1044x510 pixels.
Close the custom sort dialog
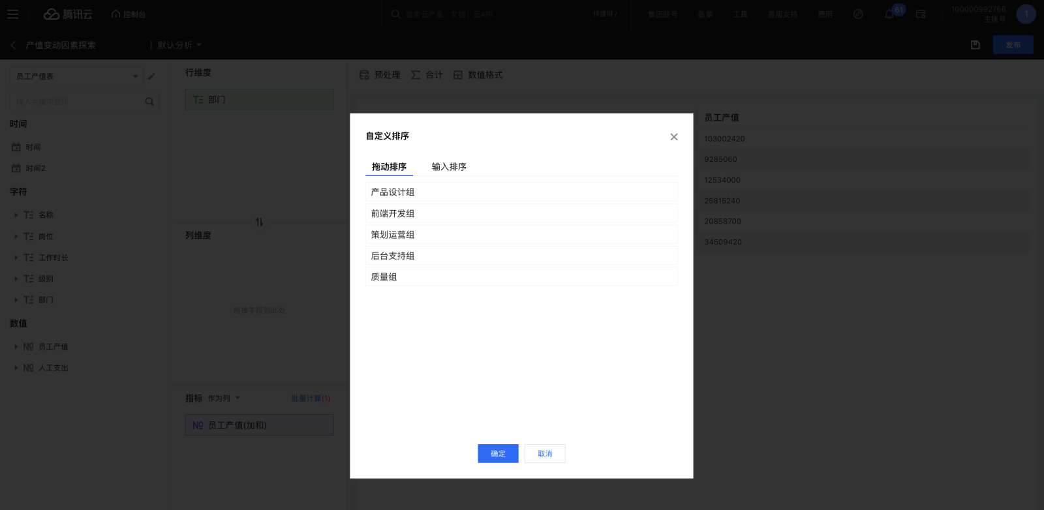click(x=673, y=137)
